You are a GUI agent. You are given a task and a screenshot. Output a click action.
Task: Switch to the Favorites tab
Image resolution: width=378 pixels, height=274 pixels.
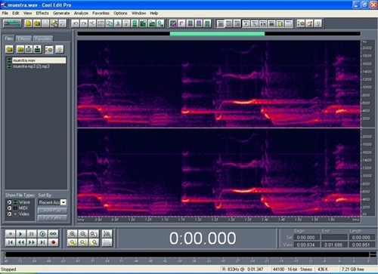43,38
